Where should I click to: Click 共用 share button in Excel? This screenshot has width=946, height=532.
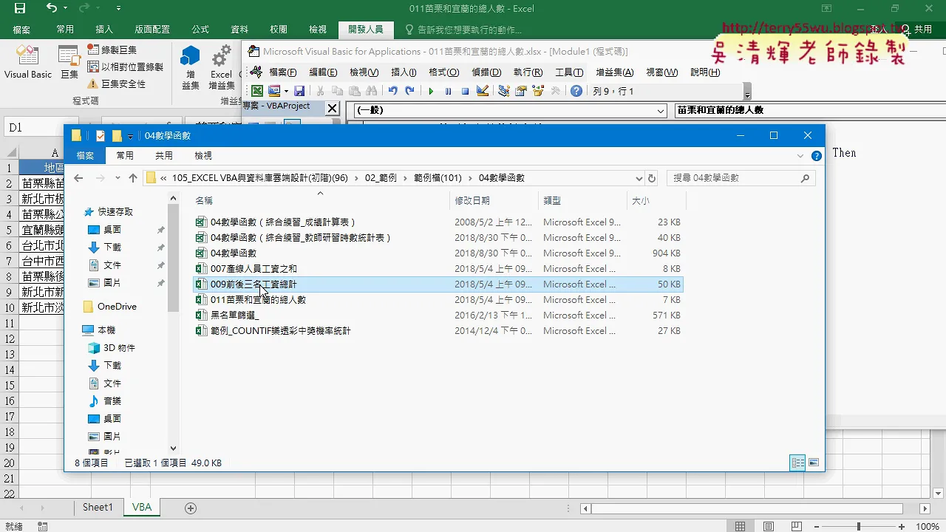coord(916,30)
